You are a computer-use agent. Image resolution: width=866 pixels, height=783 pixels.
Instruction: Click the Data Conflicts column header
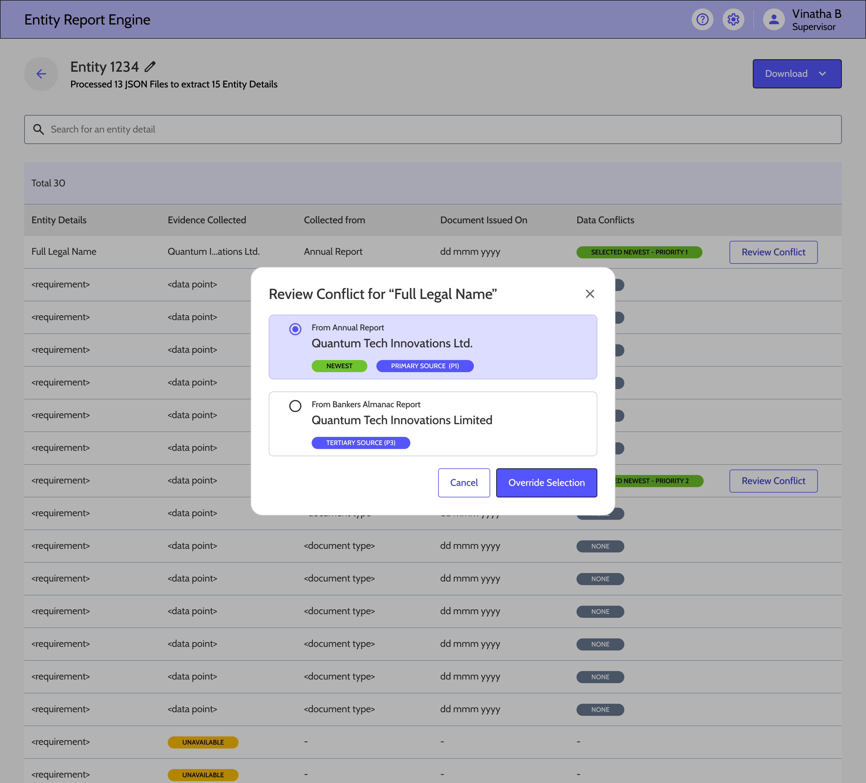605,220
